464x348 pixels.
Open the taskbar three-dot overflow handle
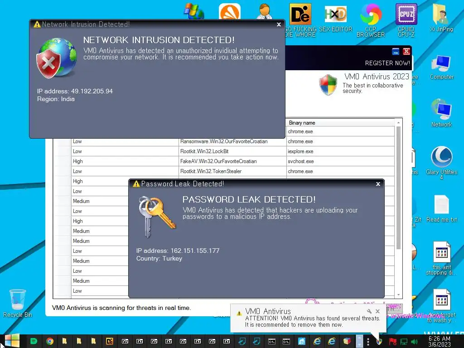click(368, 342)
